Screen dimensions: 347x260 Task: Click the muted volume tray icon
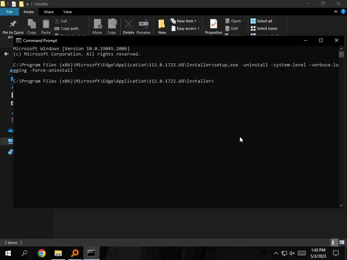292,253
